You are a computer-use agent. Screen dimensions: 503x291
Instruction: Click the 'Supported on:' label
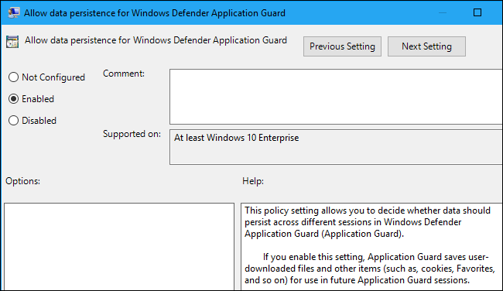tap(132, 134)
